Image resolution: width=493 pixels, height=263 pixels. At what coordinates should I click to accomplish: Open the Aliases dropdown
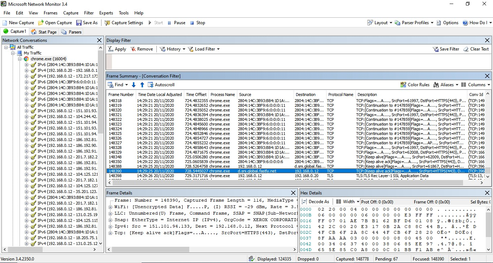pyautogui.click(x=445, y=85)
